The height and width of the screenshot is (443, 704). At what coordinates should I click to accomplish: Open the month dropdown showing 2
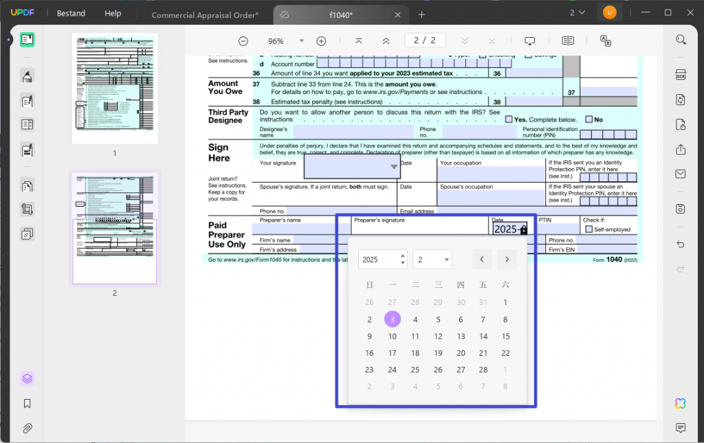pos(432,260)
